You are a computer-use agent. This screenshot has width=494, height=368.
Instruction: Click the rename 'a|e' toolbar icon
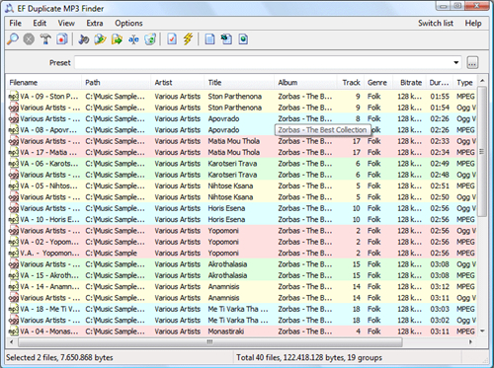pos(133,39)
